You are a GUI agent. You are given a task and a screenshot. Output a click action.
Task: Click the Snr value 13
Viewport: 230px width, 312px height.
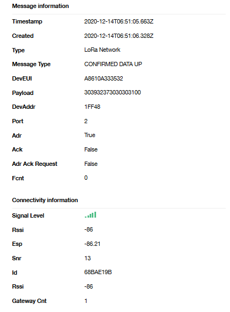click(x=88, y=258)
